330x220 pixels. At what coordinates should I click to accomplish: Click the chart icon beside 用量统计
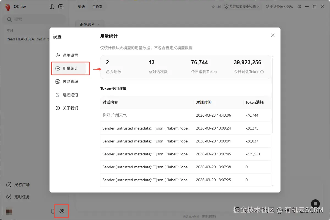[x=58, y=68]
